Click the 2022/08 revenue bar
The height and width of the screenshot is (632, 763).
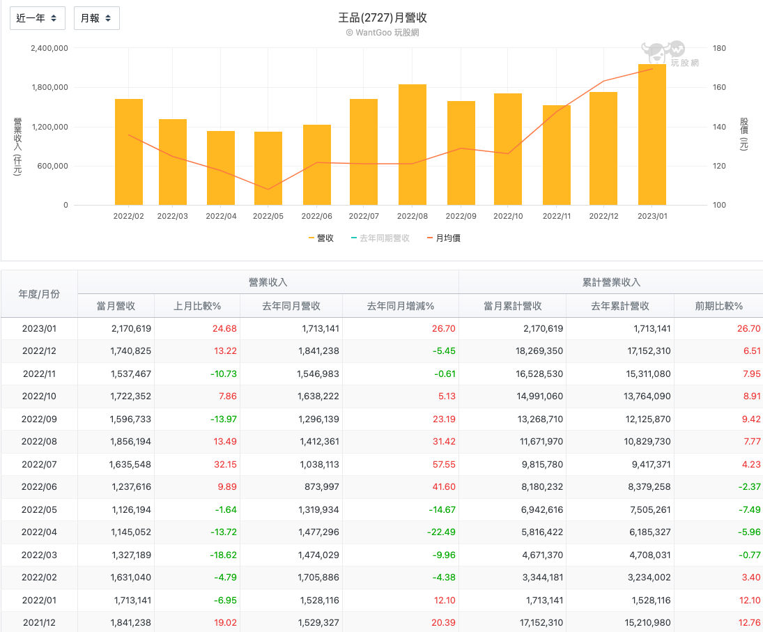click(412, 143)
